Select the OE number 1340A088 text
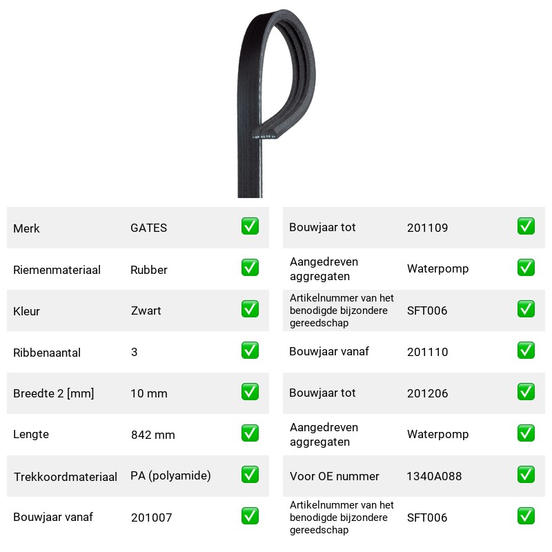The height and width of the screenshot is (552, 552). click(434, 476)
